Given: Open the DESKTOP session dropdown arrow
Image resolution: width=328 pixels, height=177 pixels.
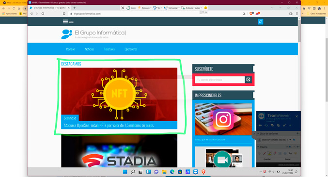Looking at the screenshot, I should point(290,140).
